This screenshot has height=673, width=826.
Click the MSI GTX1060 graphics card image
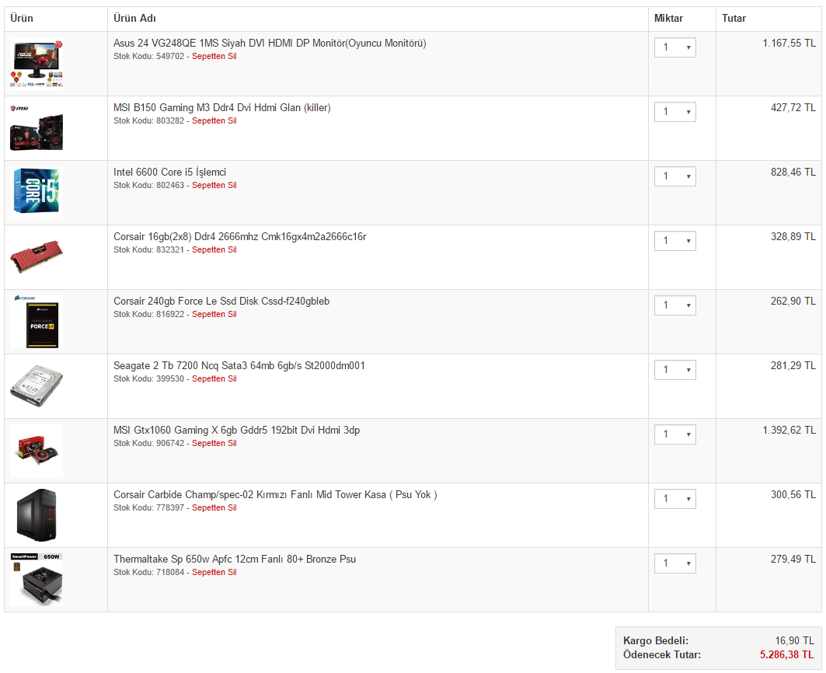[x=37, y=450]
